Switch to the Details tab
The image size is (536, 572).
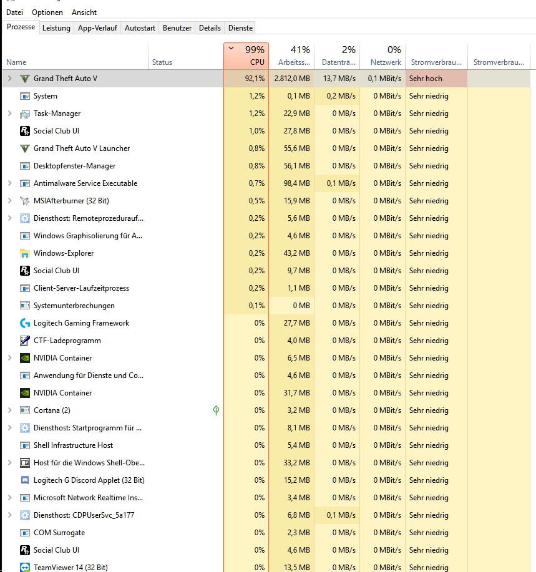point(210,28)
